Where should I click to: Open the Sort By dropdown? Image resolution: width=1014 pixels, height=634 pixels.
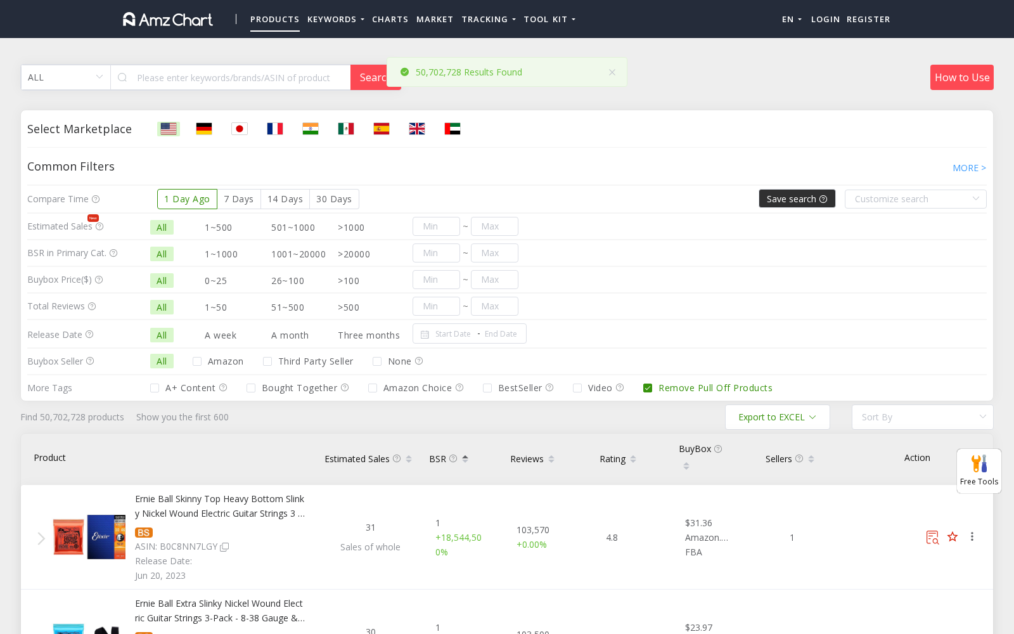click(923, 417)
